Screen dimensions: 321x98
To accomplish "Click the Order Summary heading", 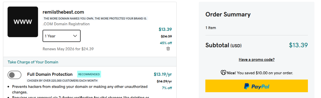I will pyautogui.click(x=228, y=14).
